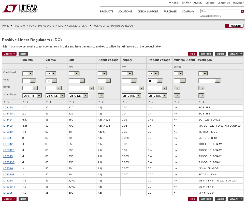Viewport: 245px width, 202px height.
Task: Click the top Export button
Action: (220, 54)
